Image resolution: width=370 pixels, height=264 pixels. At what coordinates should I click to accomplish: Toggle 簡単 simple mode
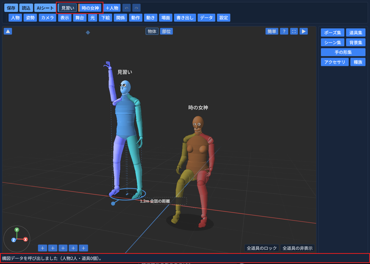tap(272, 31)
